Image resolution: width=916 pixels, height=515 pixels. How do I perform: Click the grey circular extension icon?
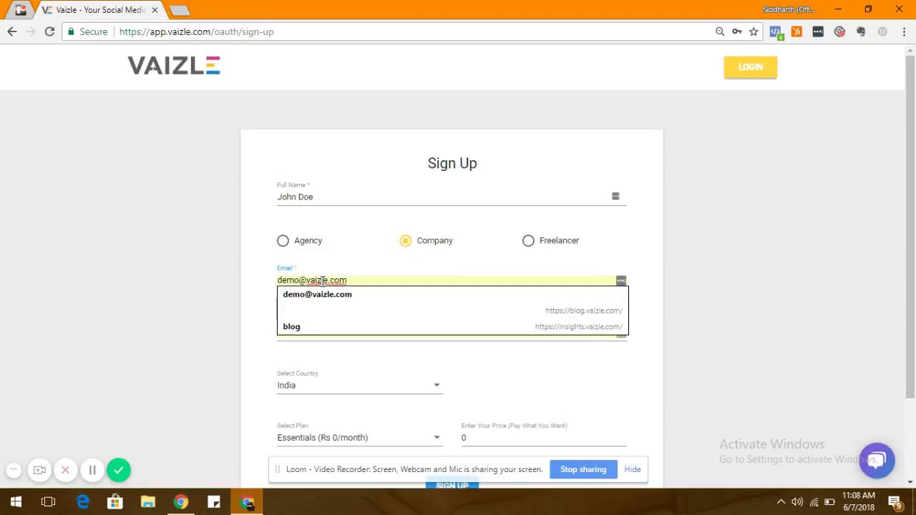(882, 31)
